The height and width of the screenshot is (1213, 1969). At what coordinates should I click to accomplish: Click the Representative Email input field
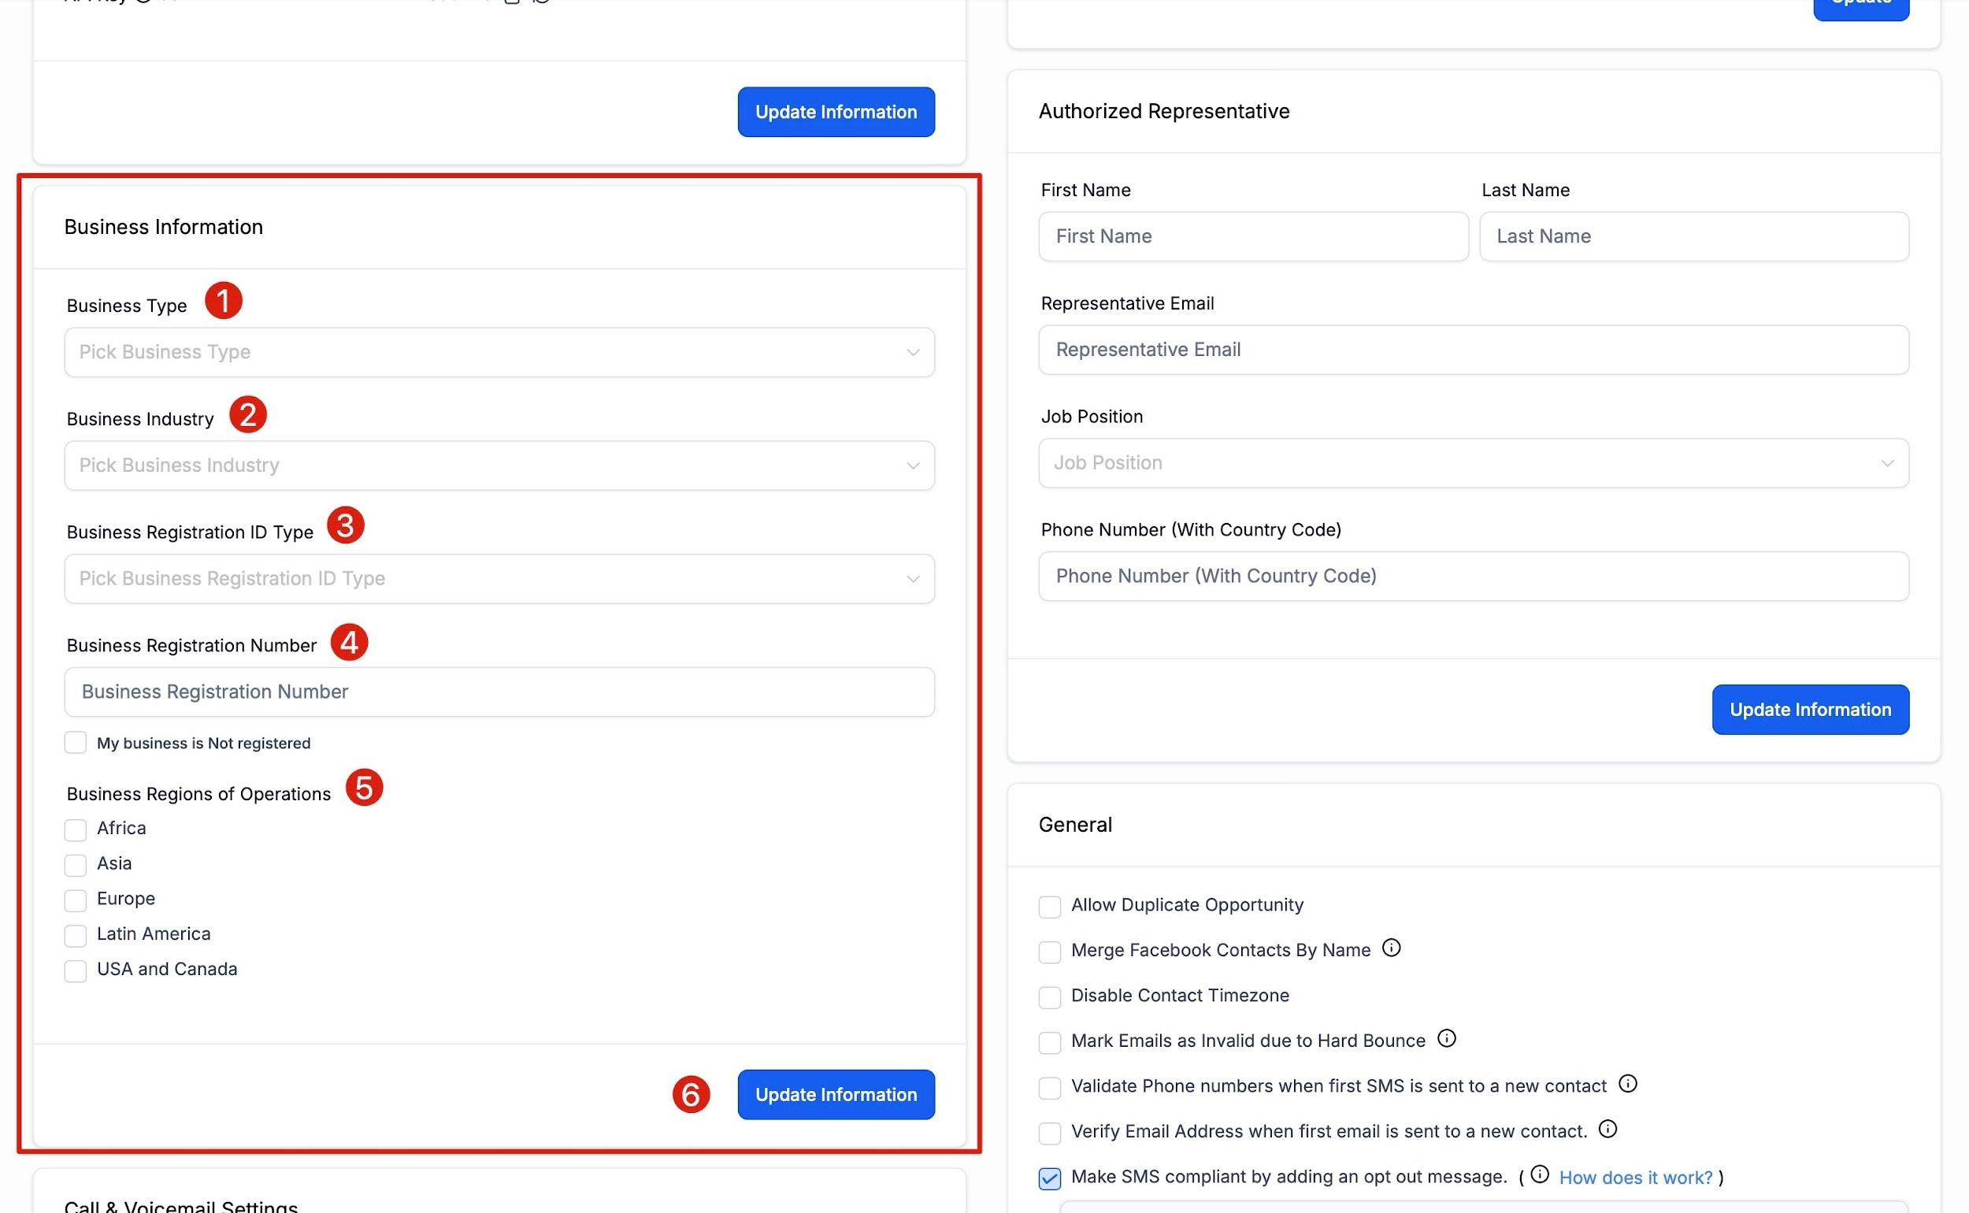click(1474, 350)
